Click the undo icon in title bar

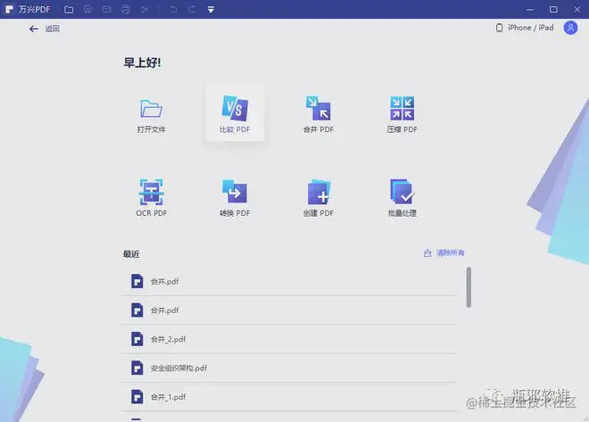pyautogui.click(x=173, y=10)
